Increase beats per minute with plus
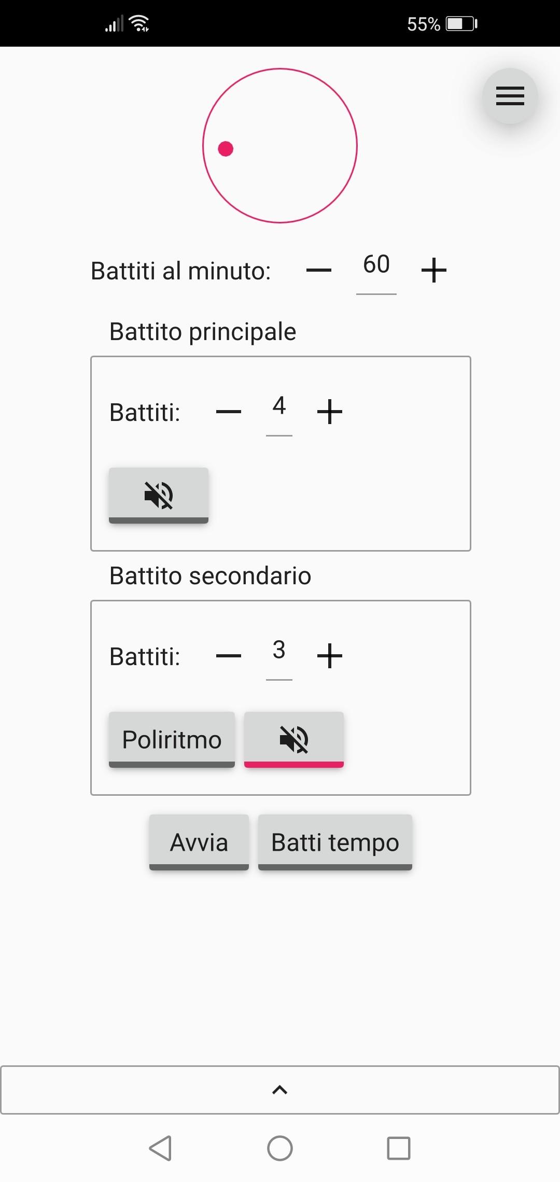Screen dimensions: 560x1182 click(434, 270)
